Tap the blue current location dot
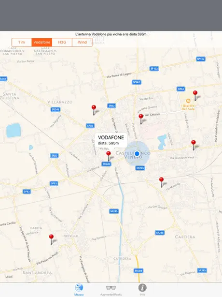The width and height of the screenshot is (222, 297). click(137, 154)
